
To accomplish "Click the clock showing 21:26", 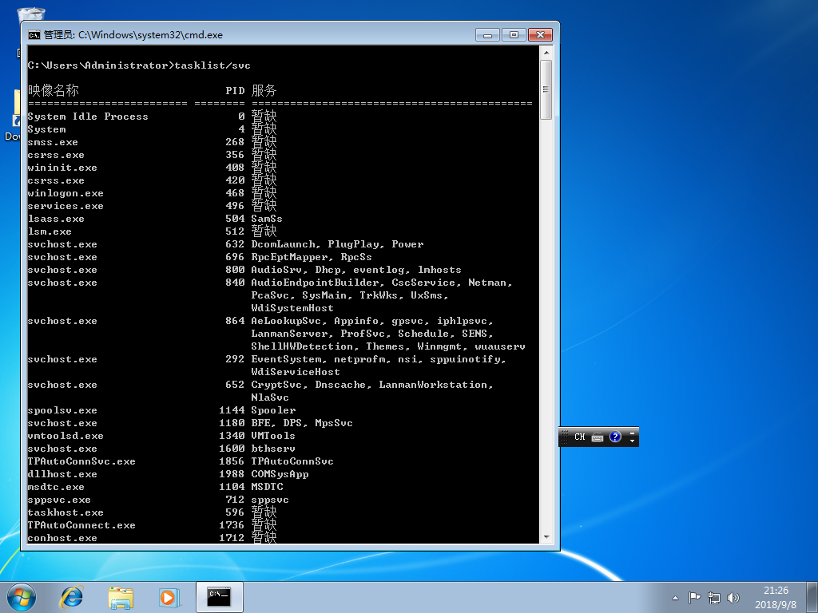I will point(775,596).
